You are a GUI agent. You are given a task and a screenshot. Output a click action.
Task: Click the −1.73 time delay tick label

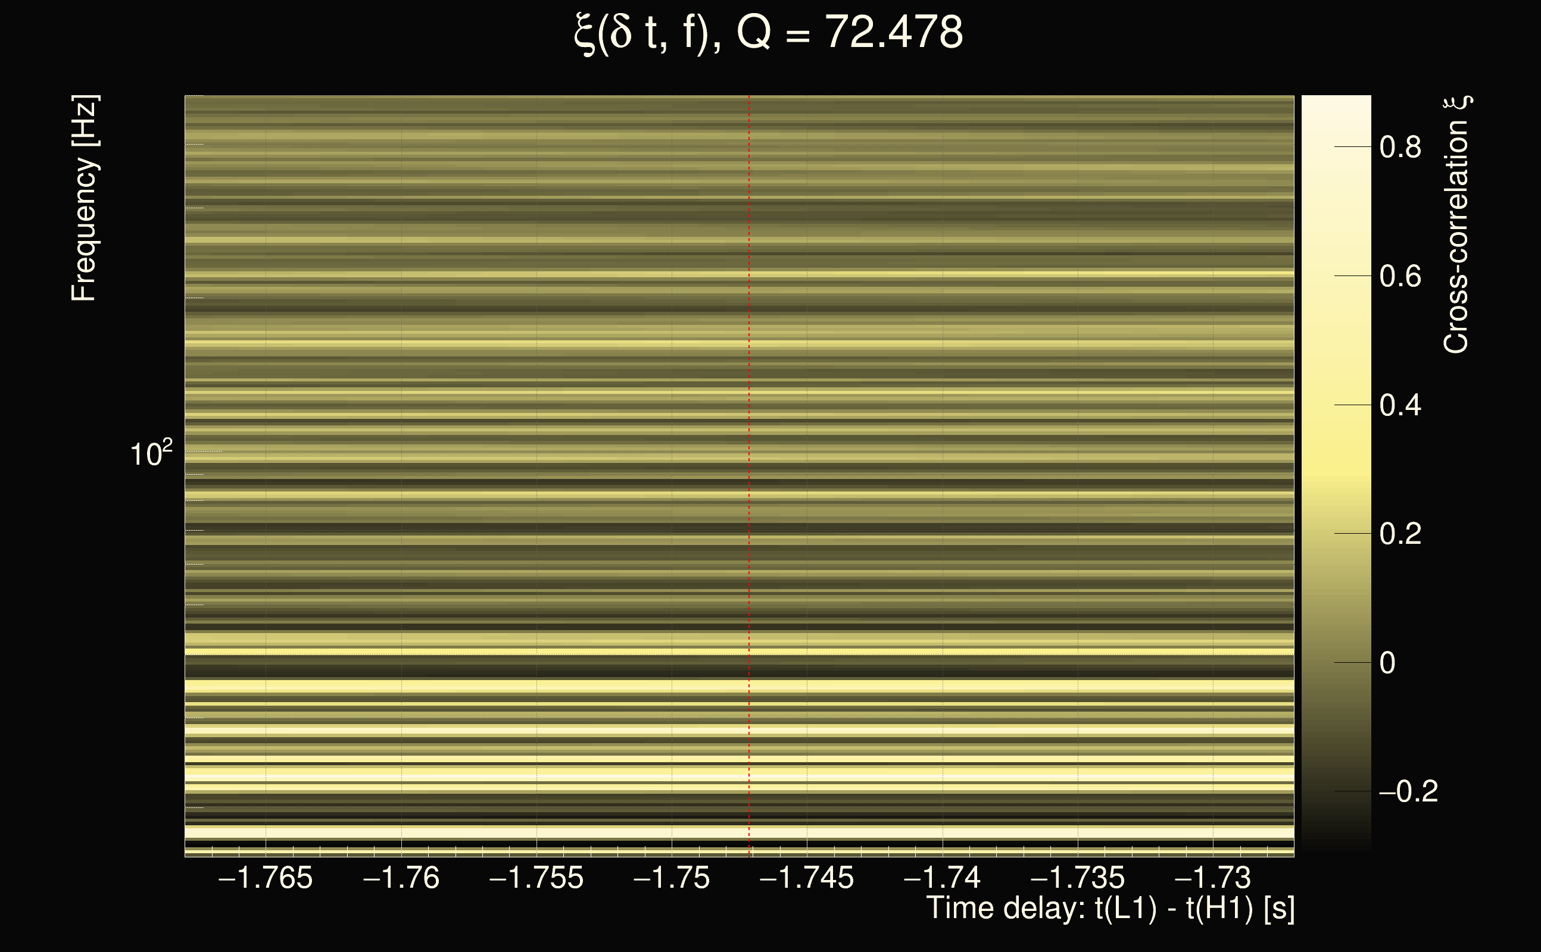point(1213,878)
